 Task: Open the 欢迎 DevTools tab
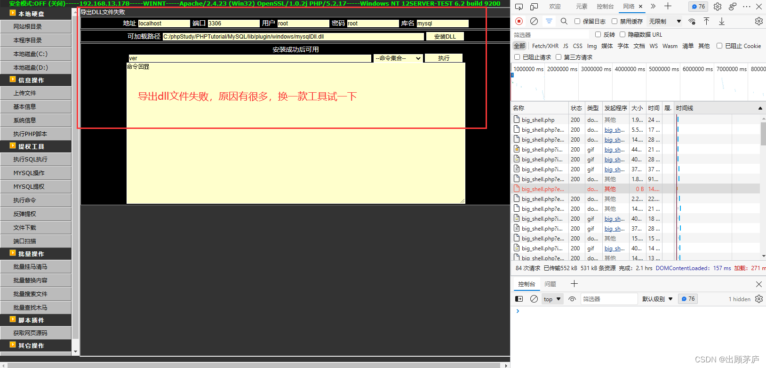coord(555,7)
